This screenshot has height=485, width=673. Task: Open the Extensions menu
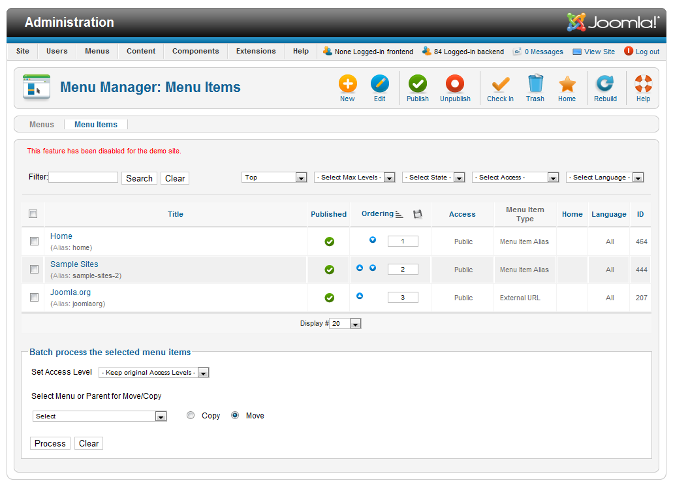(x=256, y=52)
